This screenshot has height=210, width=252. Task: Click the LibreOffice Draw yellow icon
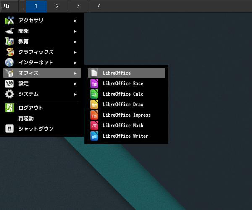tap(94, 105)
